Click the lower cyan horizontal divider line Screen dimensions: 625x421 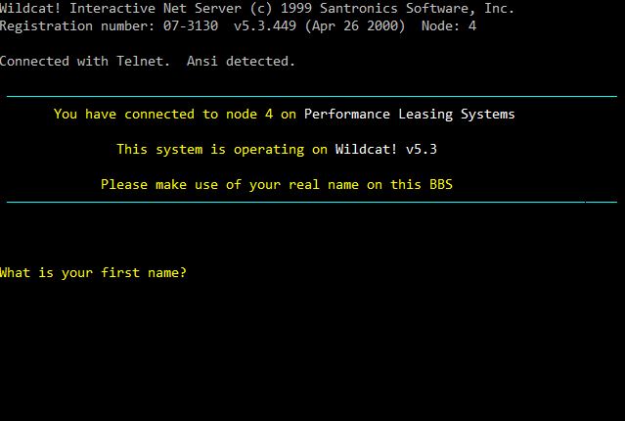click(312, 202)
